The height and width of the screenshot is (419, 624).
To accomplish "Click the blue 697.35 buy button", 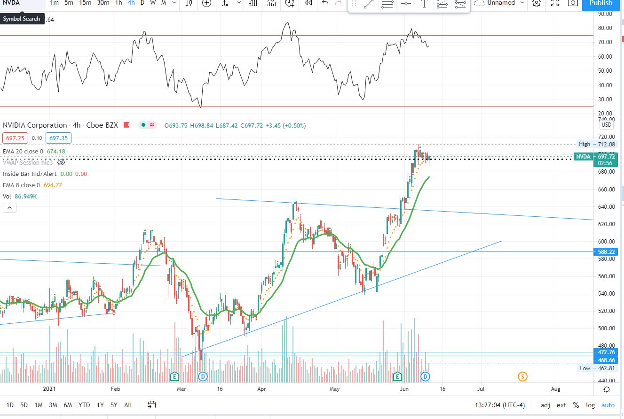I will click(59, 138).
